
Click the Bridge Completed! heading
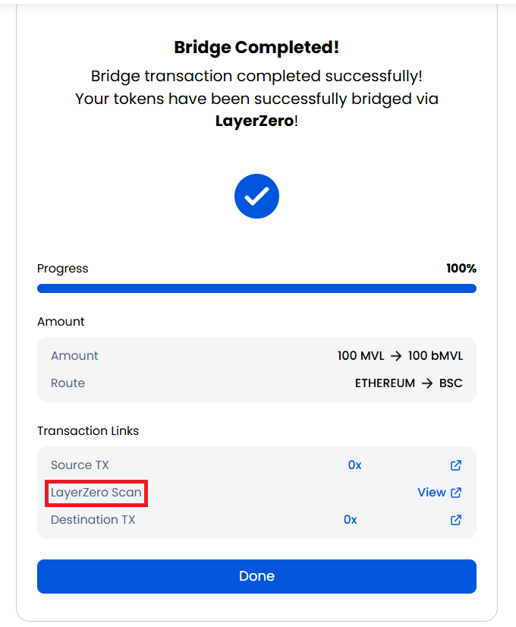[x=256, y=47]
